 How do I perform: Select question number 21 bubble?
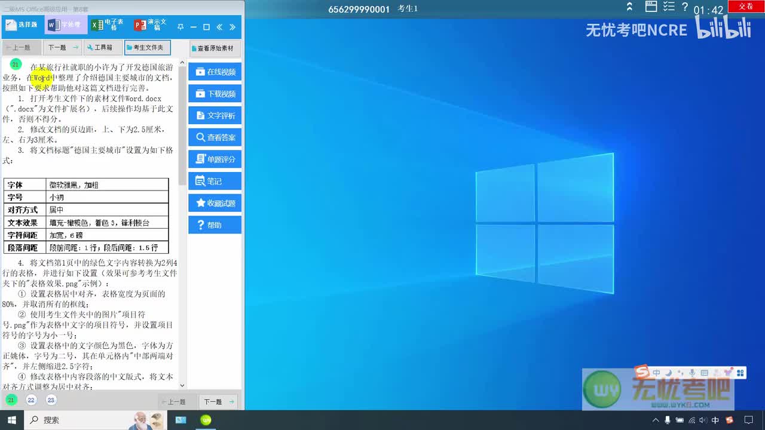(11, 400)
